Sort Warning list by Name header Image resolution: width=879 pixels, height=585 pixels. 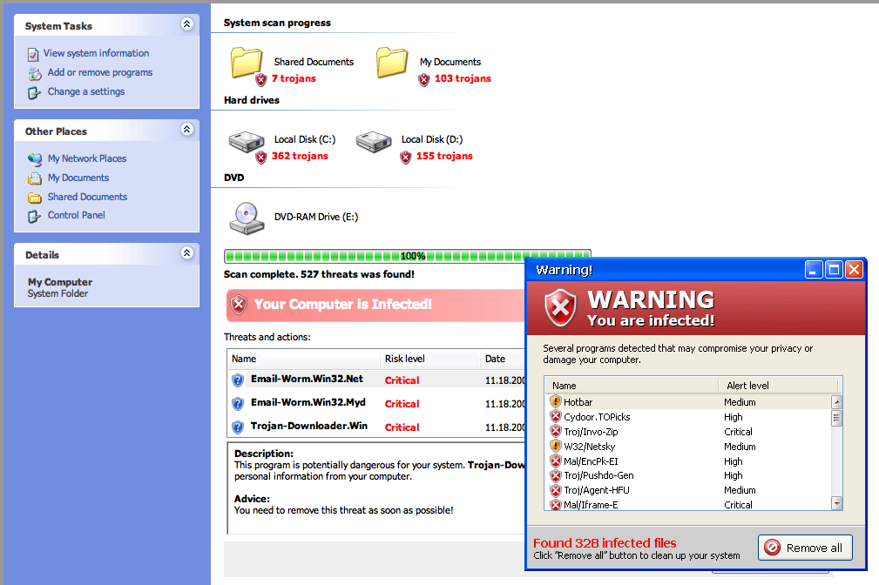tap(632, 386)
